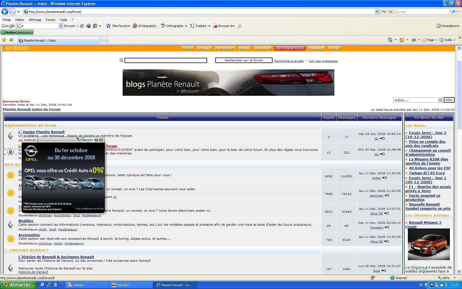Click the Add to Favorites star-plus icon

[x=11, y=40]
